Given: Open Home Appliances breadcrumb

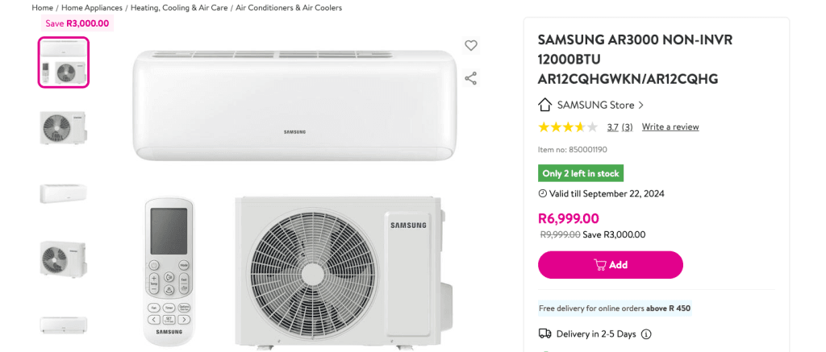Looking at the screenshot, I should tap(92, 8).
